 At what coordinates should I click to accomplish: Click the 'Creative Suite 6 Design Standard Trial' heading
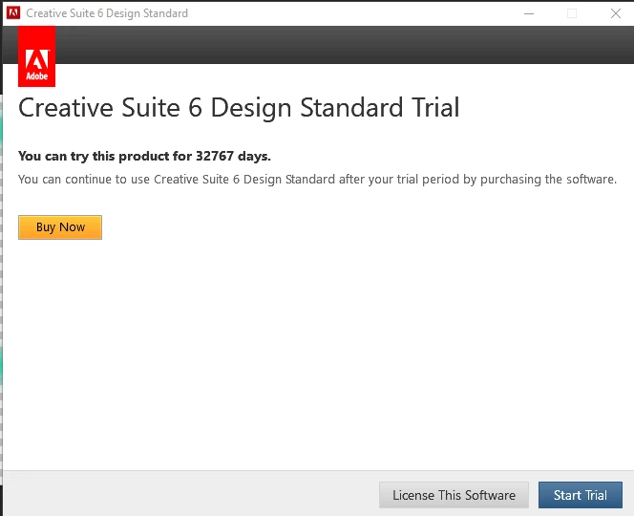[x=239, y=108]
